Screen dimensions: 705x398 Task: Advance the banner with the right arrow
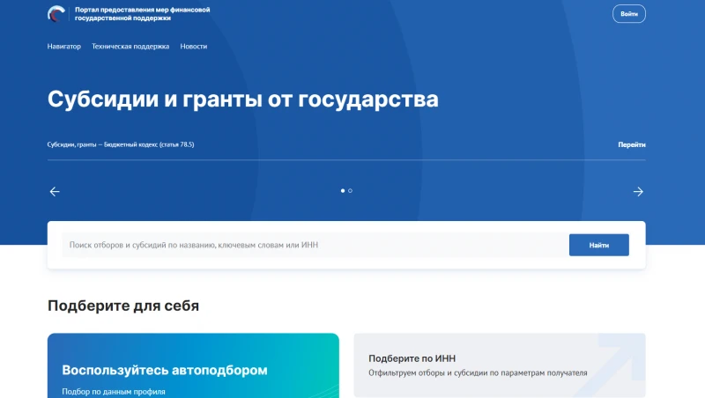(x=638, y=192)
